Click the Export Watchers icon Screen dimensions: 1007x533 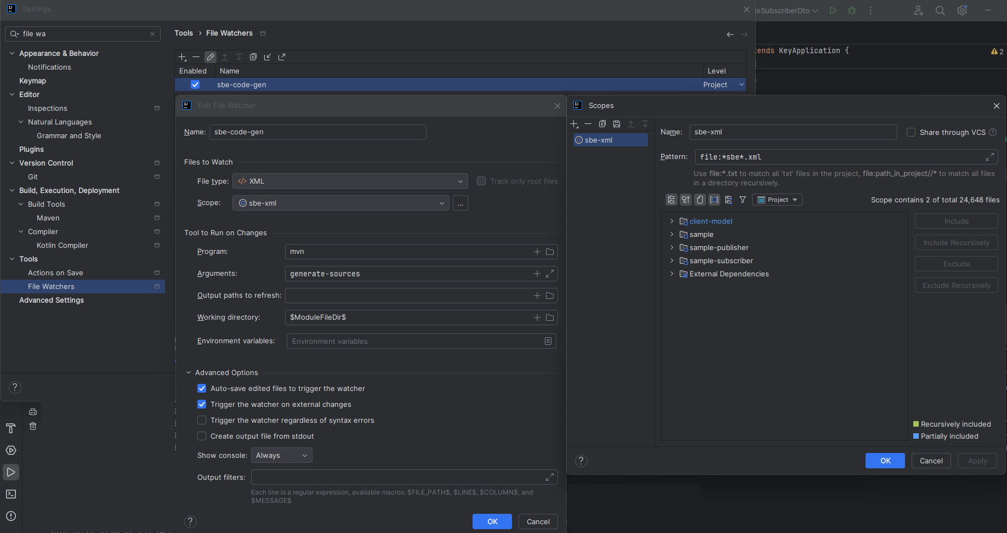pos(281,56)
